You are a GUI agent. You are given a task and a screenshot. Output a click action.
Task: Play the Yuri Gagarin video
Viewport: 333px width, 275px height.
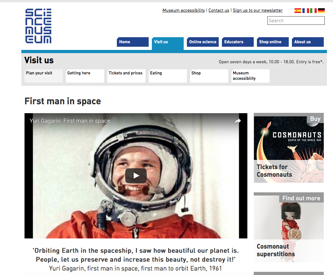(x=136, y=175)
